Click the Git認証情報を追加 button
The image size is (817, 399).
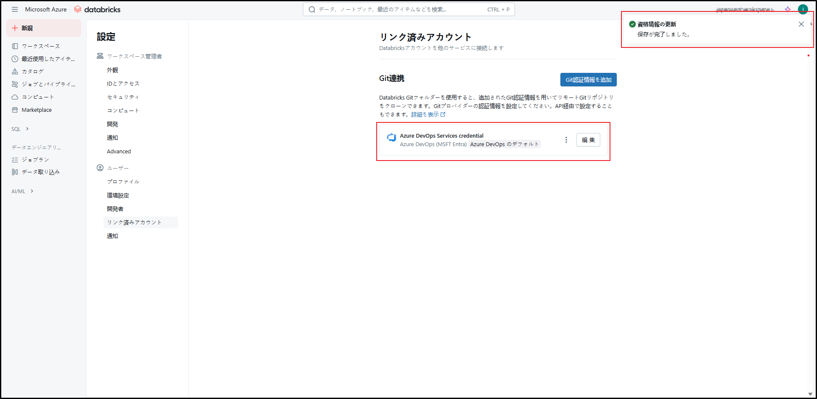tap(588, 80)
